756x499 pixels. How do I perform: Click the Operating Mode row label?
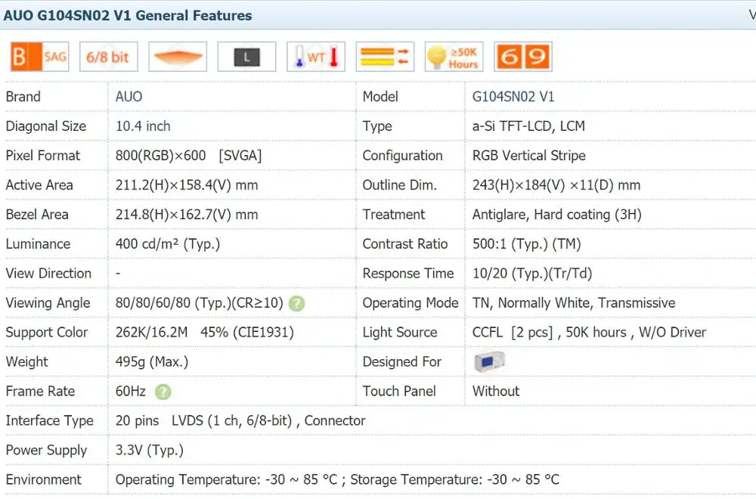tap(411, 302)
